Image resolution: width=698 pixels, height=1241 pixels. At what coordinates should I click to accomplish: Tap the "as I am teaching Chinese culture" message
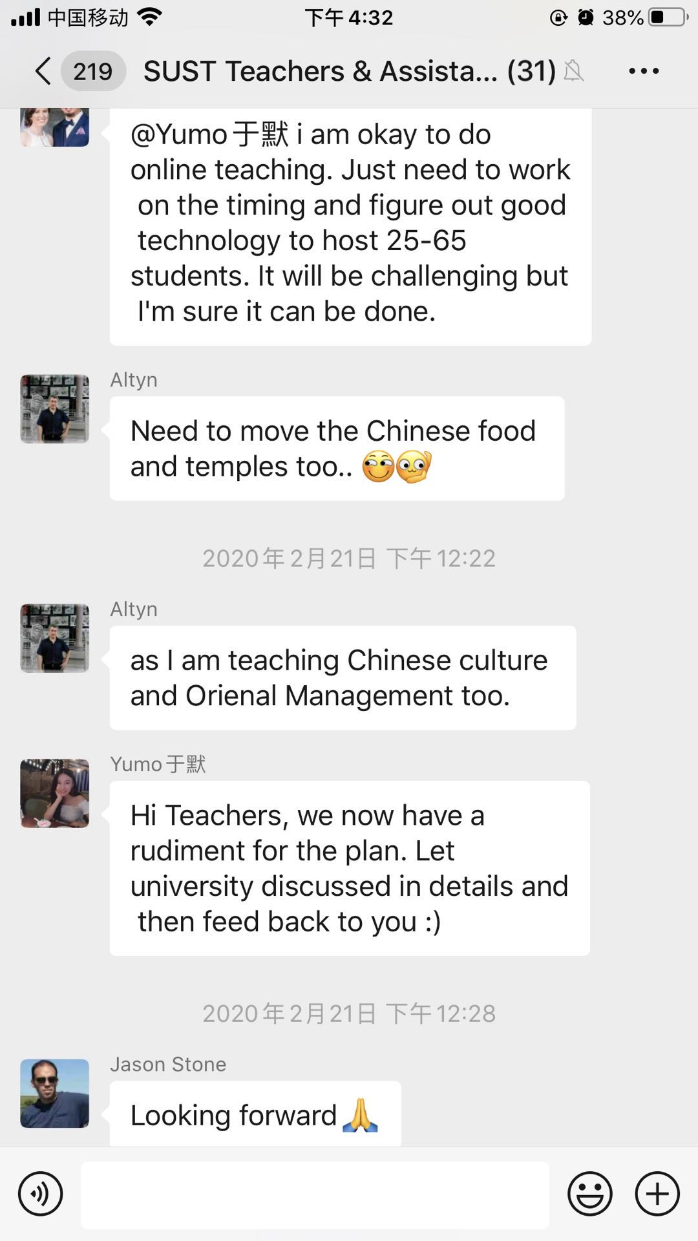click(x=343, y=677)
